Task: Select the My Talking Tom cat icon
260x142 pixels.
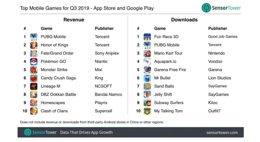Action: (x=147, y=111)
